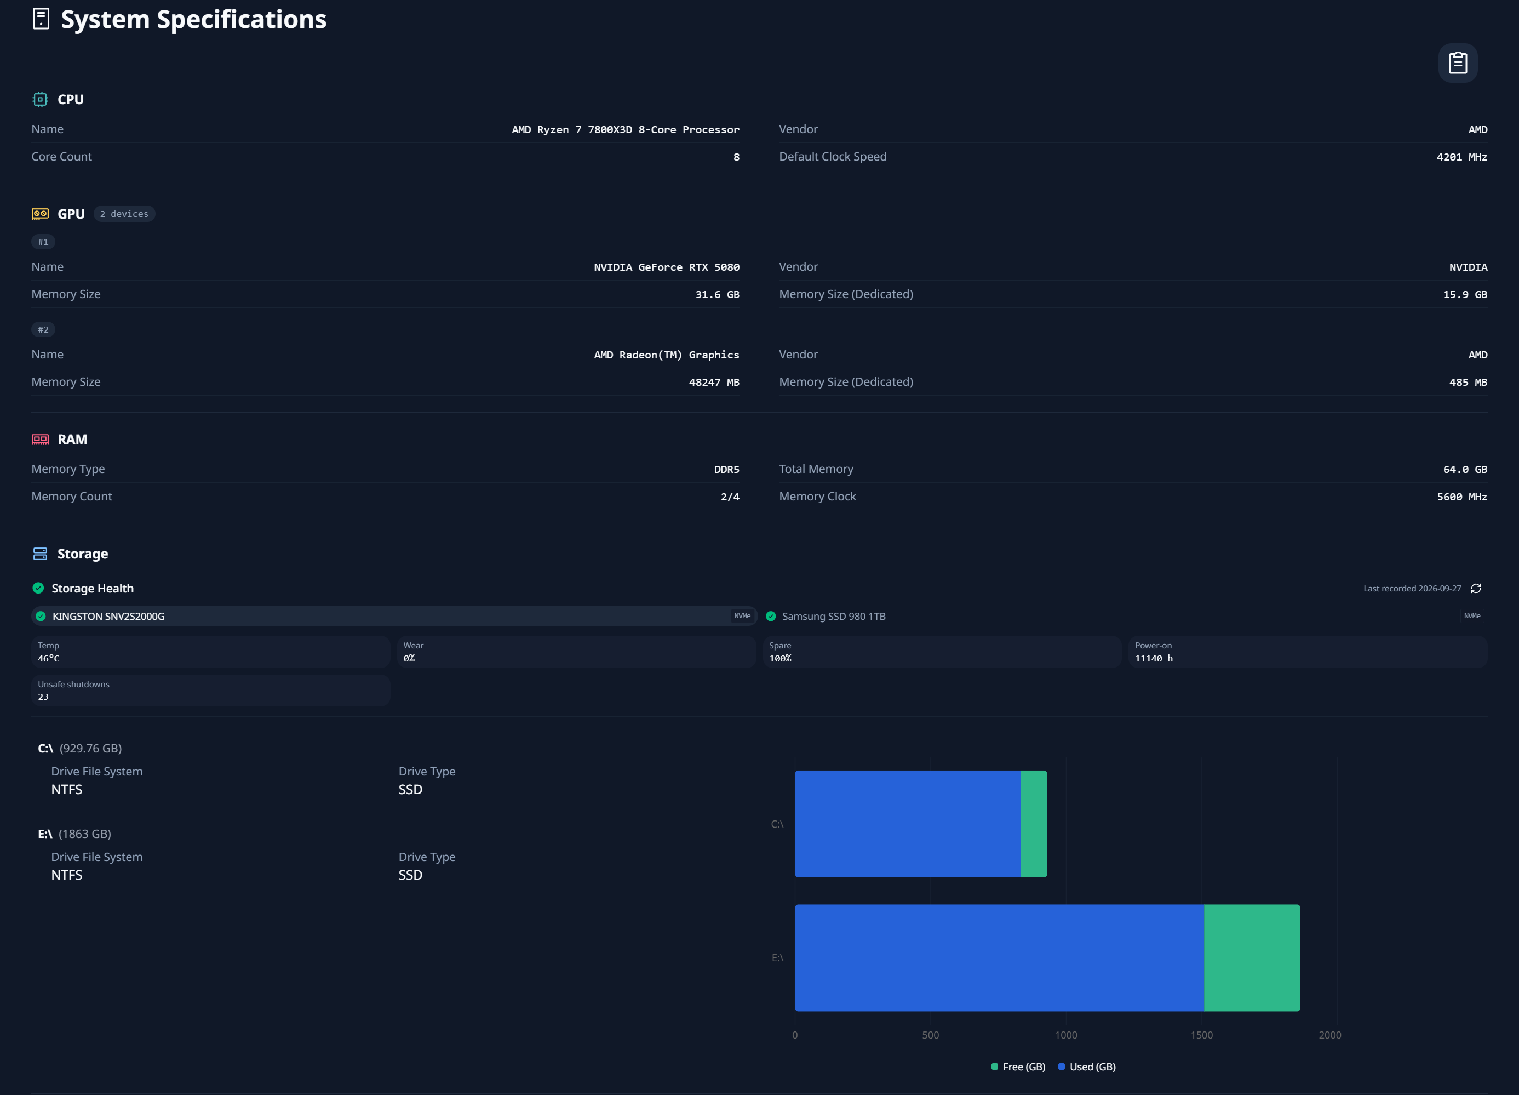Click the #2 GPU badge

coord(43,330)
